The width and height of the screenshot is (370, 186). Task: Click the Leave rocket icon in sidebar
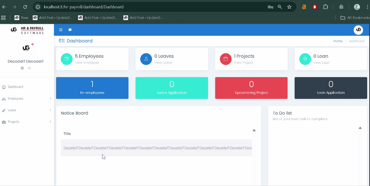click(x=4, y=110)
